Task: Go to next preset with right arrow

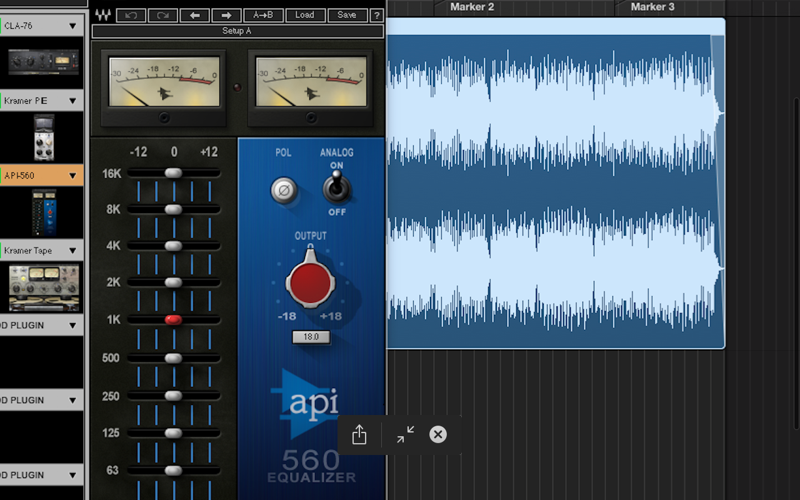Action: coord(226,15)
